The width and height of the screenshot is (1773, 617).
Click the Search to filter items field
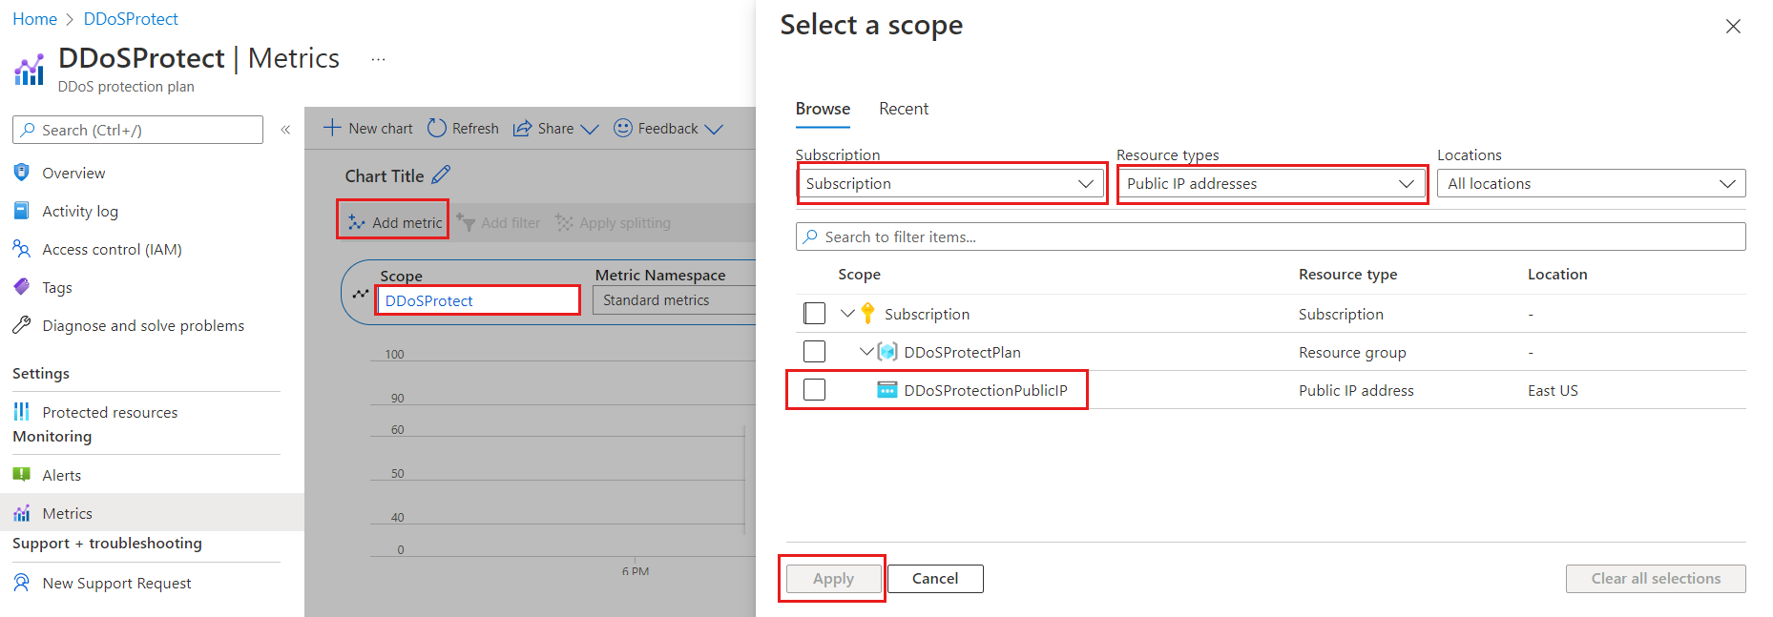pos(1270,237)
